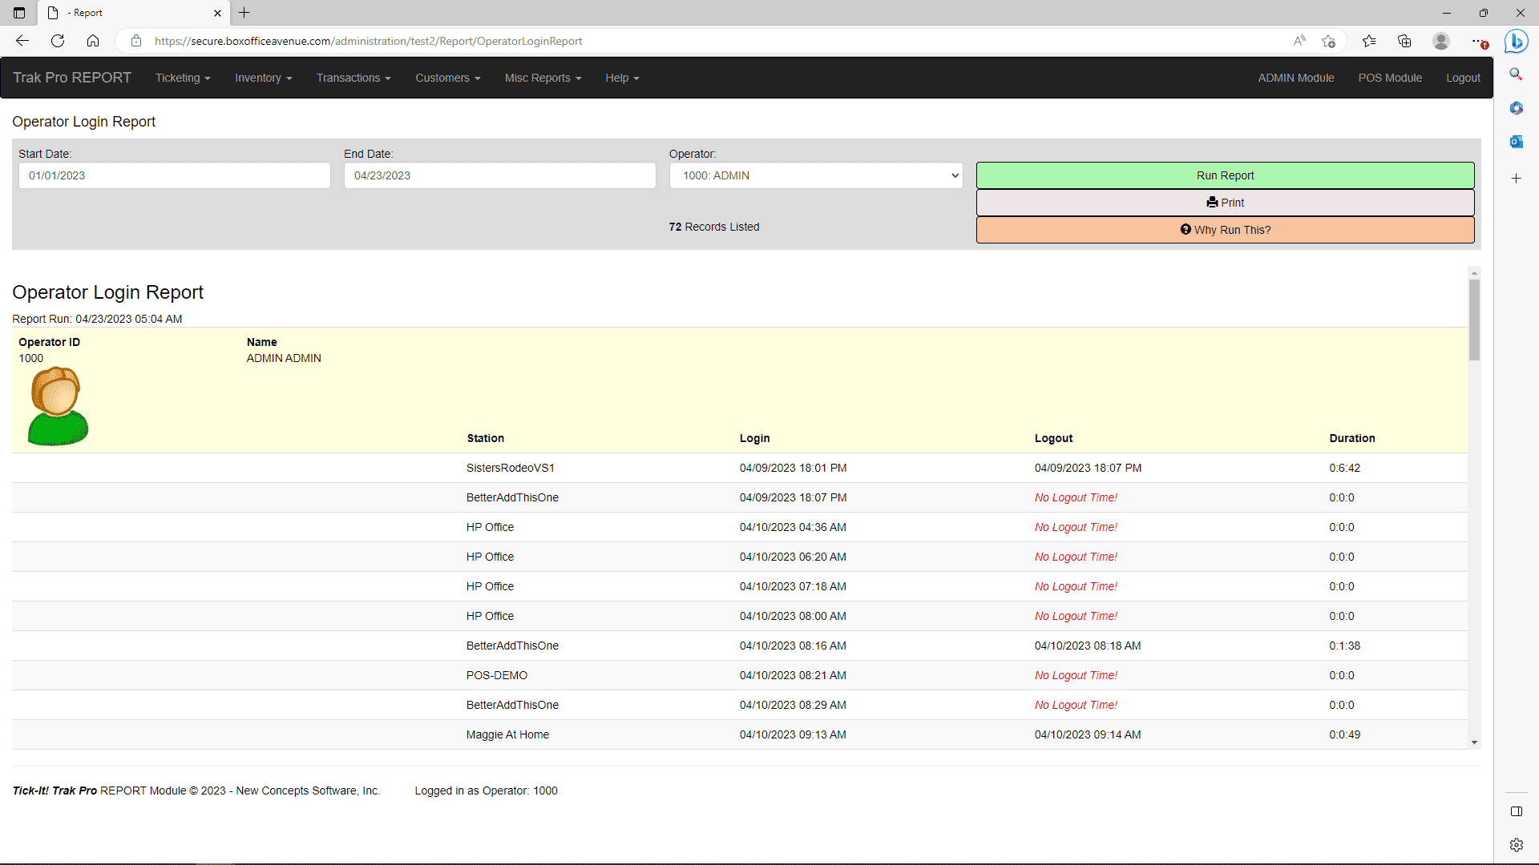1539x865 pixels.
Task: Click the Why Run This? button
Action: (x=1225, y=230)
